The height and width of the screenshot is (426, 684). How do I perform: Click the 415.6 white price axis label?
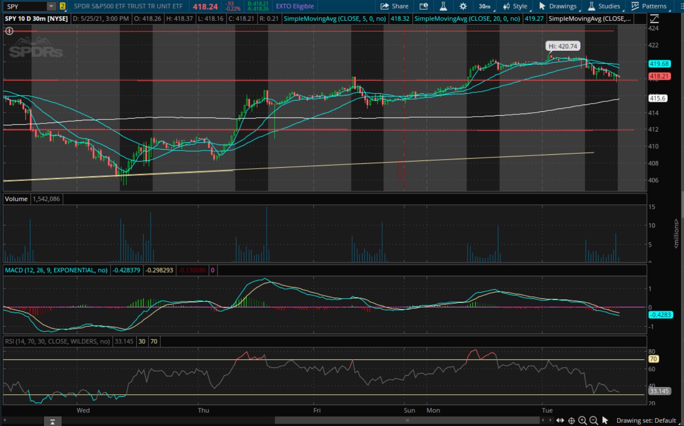click(x=658, y=98)
